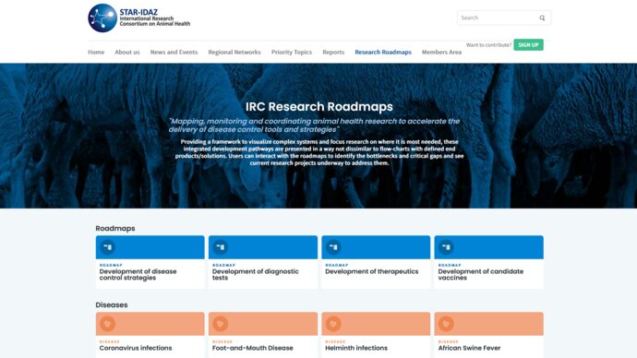Click roadmap icon on therapeutics card
Viewport: 637px width, 358px height.
pos(333,246)
